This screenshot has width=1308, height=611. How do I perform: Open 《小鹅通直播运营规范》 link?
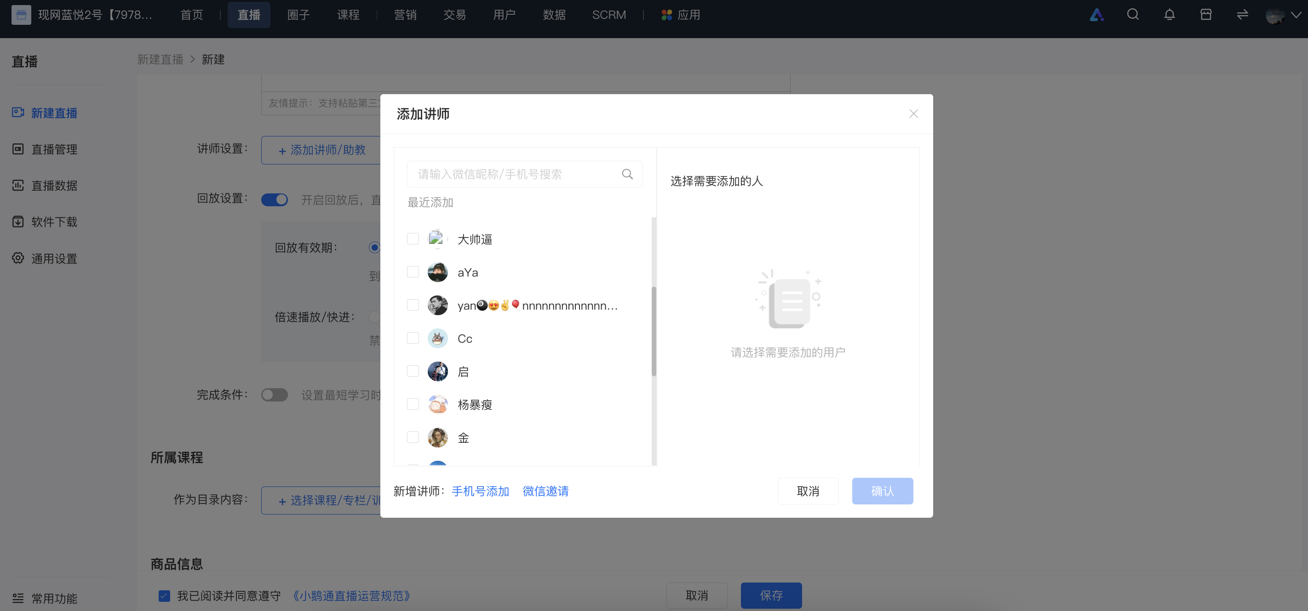coord(351,596)
